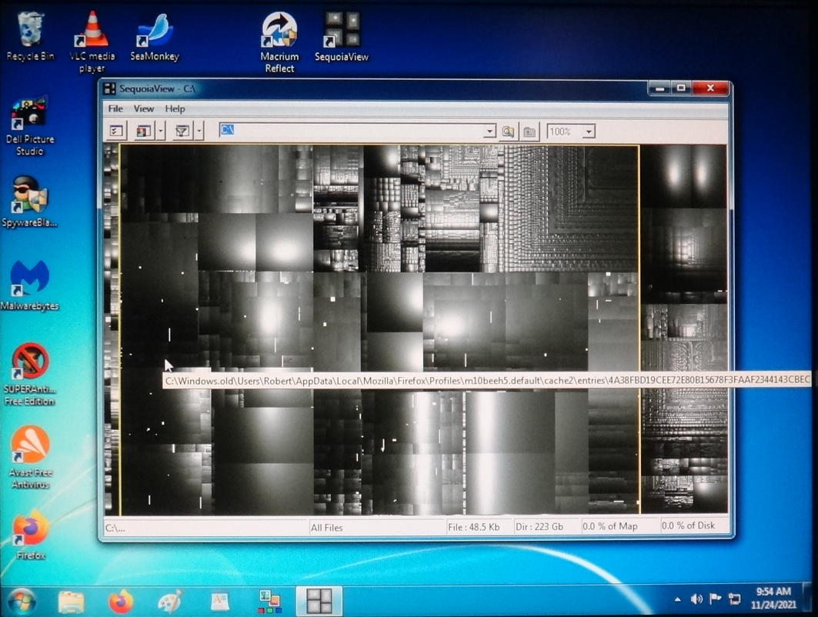This screenshot has height=617, width=818.
Task: Select the SeaMonkey desktop shortcut
Action: coord(155,38)
